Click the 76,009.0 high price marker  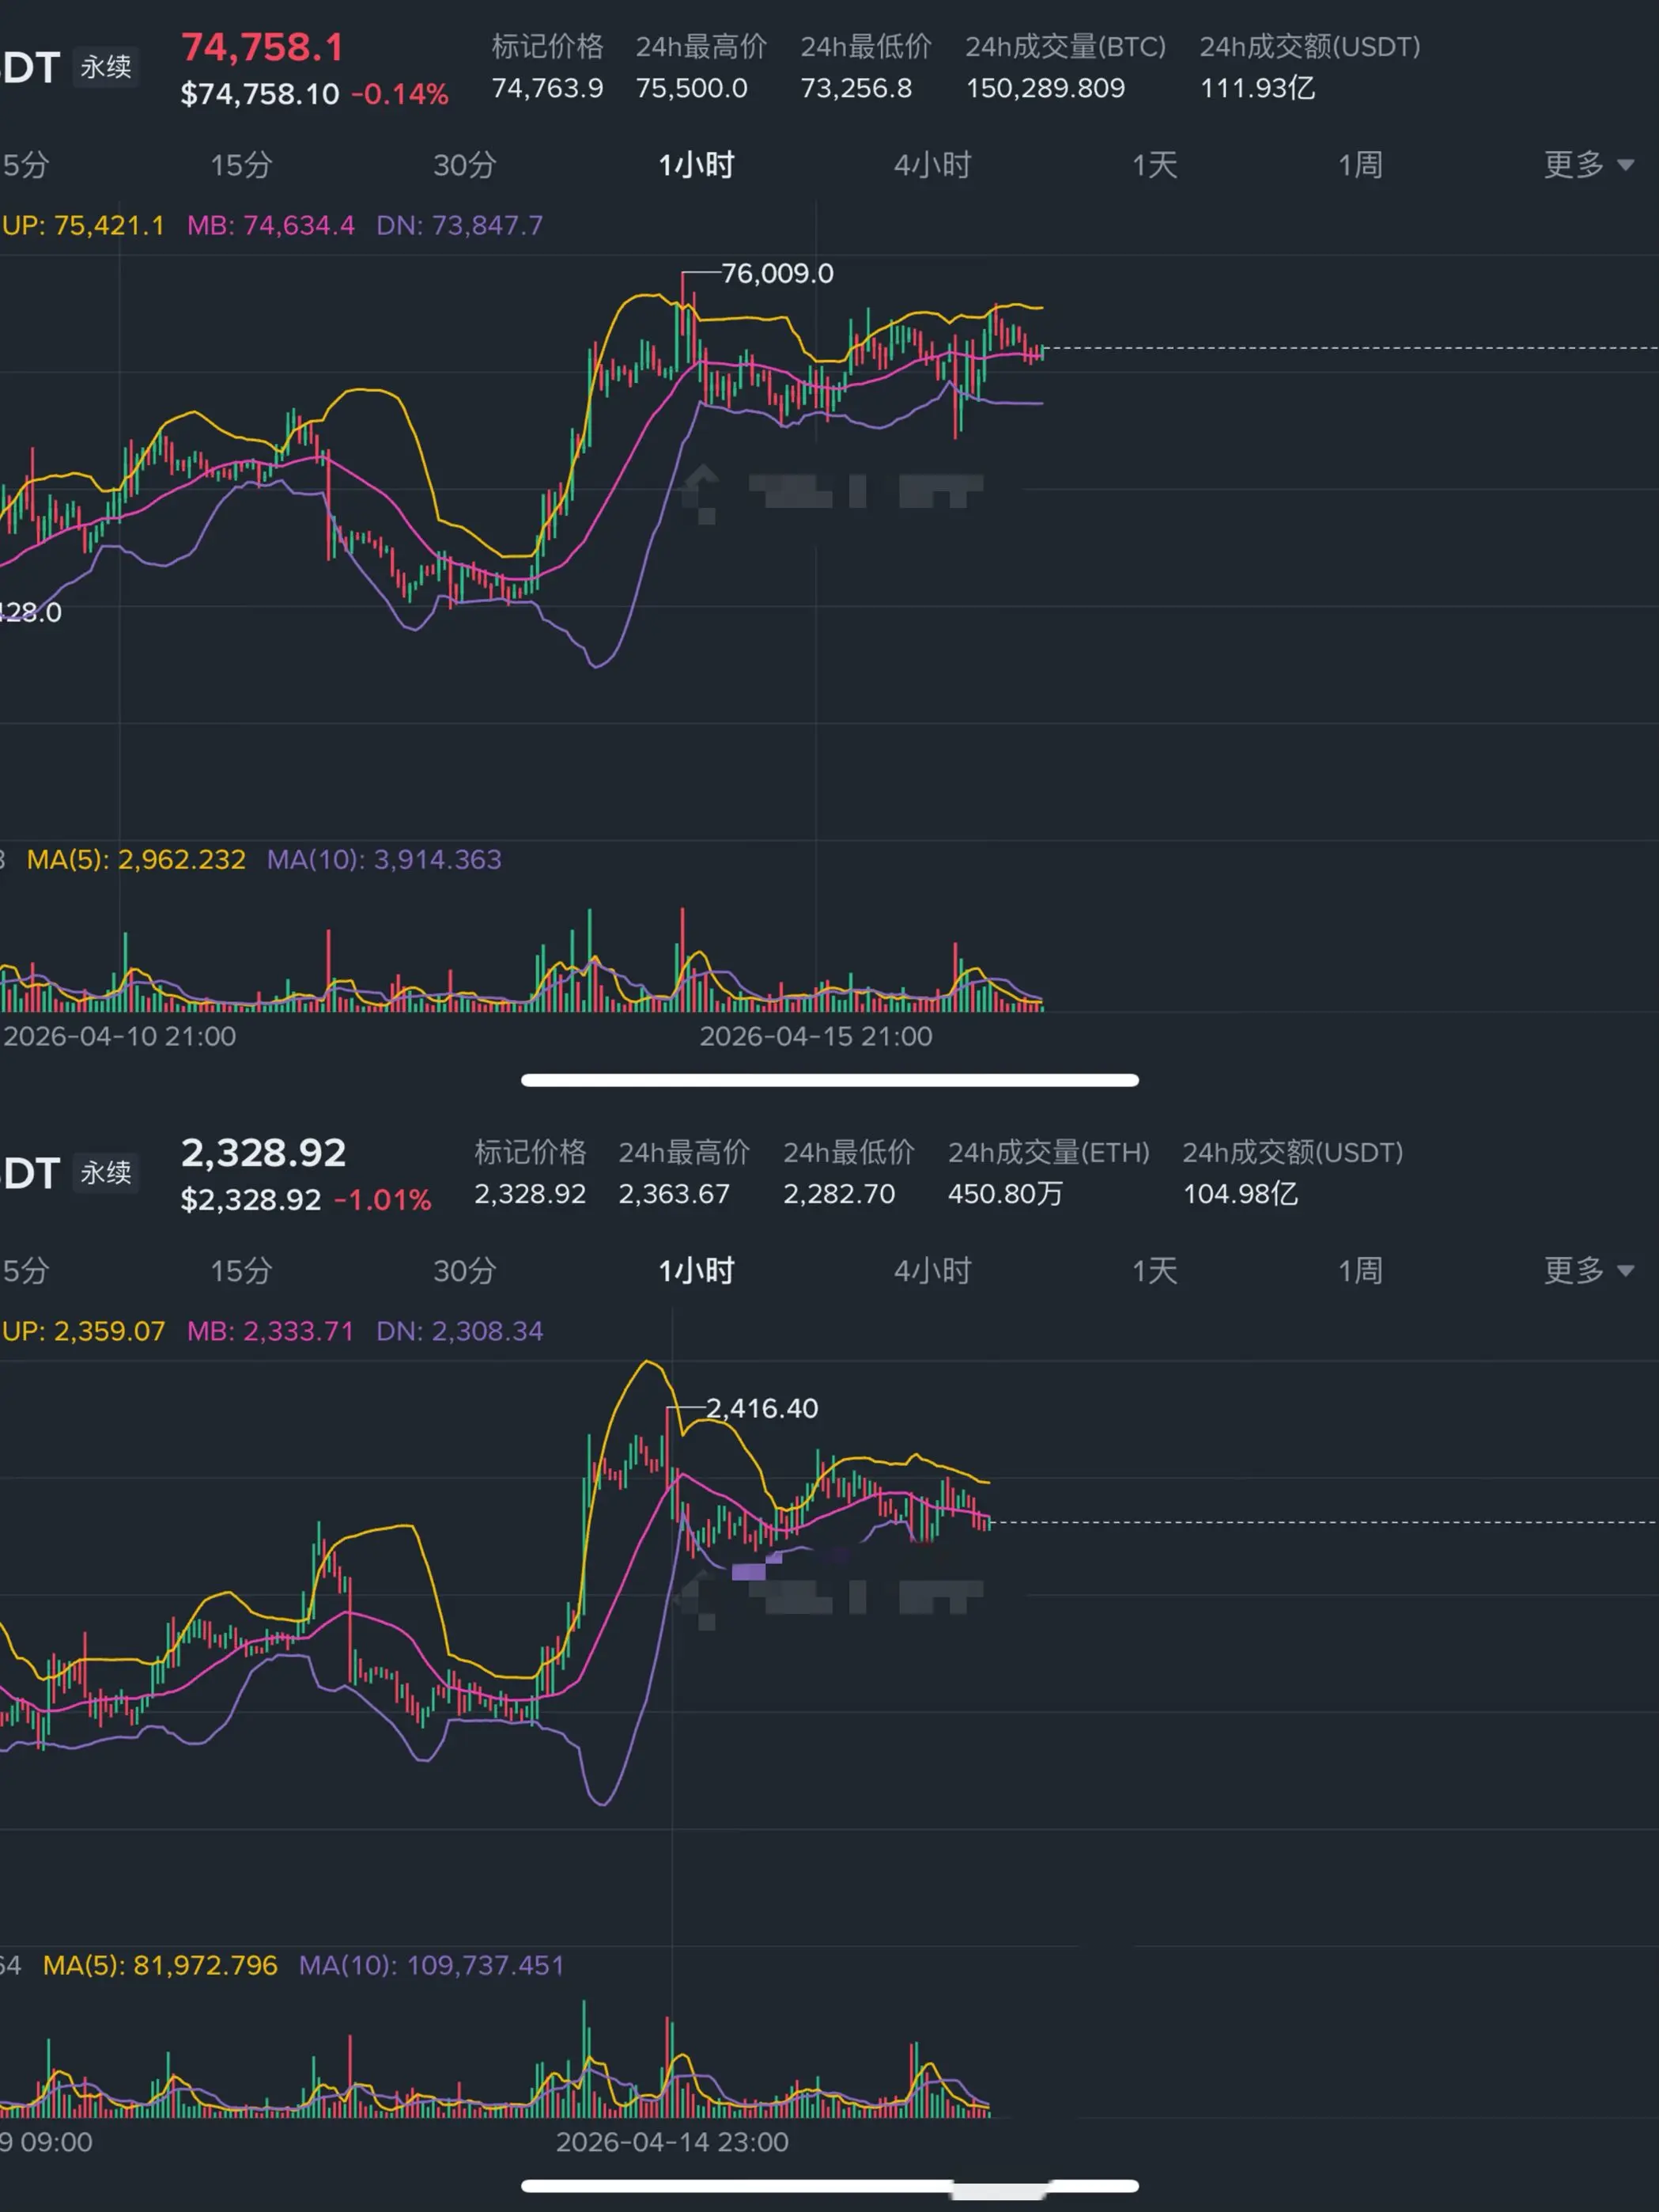[x=777, y=273]
